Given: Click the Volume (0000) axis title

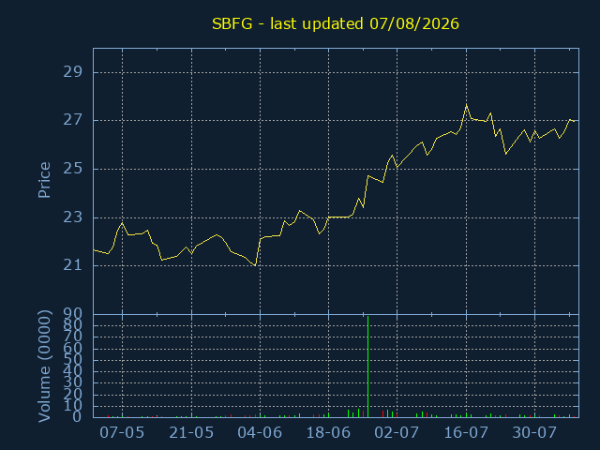Looking at the screenshot, I should (x=44, y=367).
